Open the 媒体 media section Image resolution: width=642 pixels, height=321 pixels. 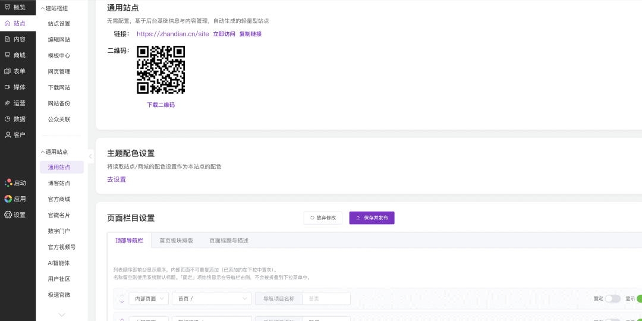tap(15, 87)
